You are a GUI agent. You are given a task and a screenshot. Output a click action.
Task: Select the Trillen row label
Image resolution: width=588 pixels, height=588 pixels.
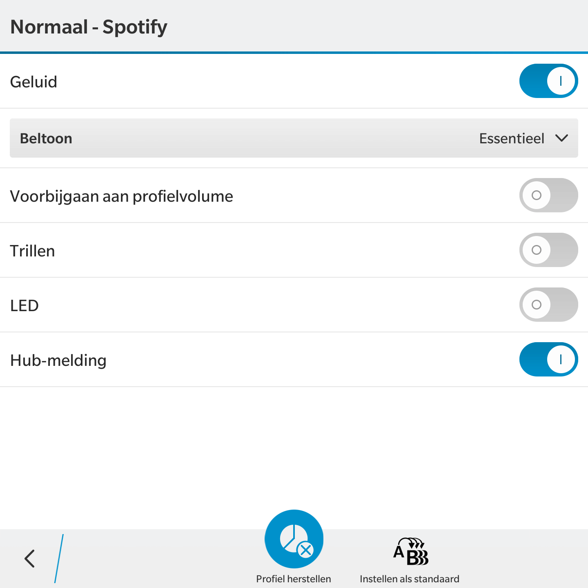(x=32, y=251)
